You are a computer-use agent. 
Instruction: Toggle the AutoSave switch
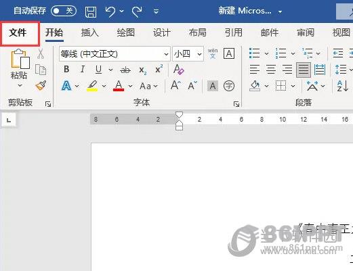[x=64, y=11]
